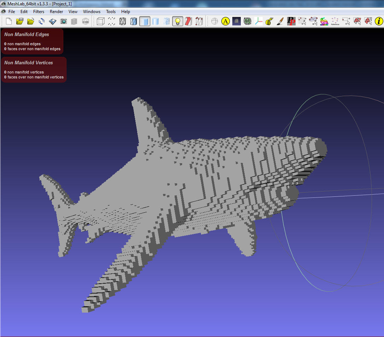Show the XYZ axis icon
384x337 pixels.
258,21
